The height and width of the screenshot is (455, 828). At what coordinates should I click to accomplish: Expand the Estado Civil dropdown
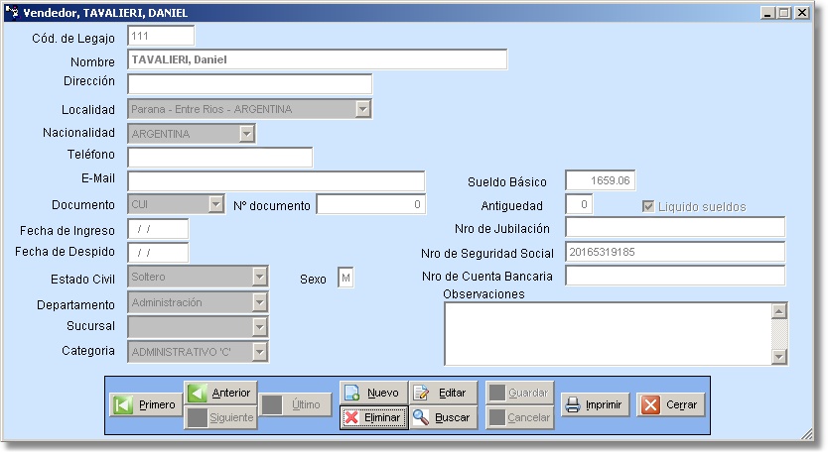(260, 278)
